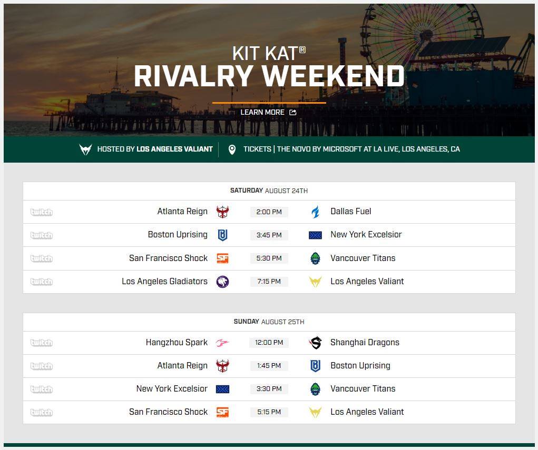Click the Dallas Fuel team logo
This screenshot has width=538, height=450.
[315, 212]
